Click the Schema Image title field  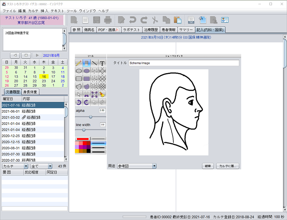point(184,63)
